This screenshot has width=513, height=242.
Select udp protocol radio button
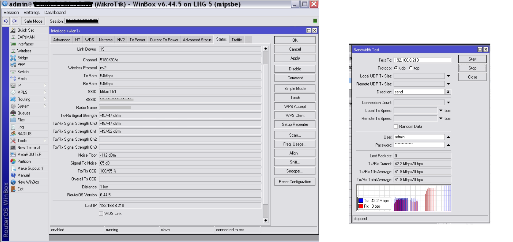(x=396, y=68)
